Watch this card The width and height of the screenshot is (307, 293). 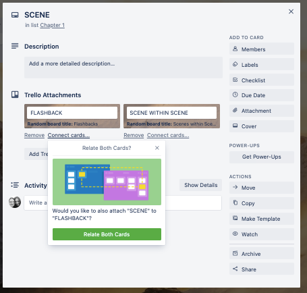tap(262, 234)
